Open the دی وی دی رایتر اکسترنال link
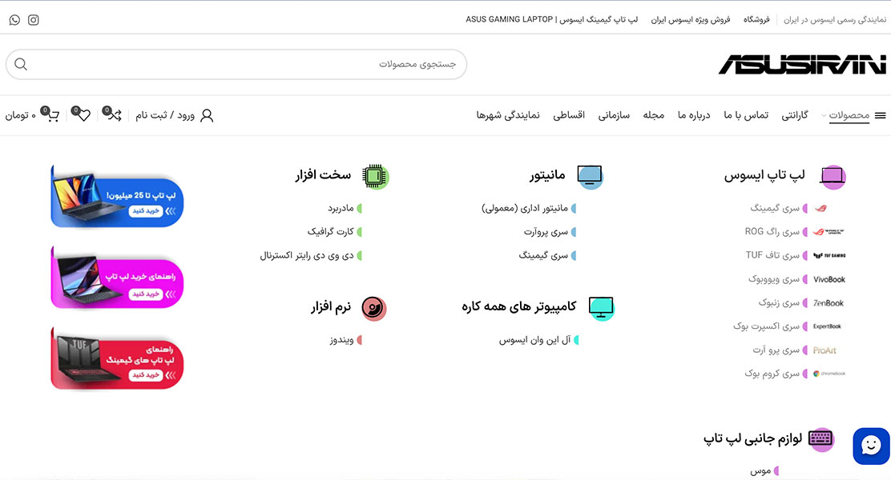This screenshot has width=891, height=480. pos(307,255)
